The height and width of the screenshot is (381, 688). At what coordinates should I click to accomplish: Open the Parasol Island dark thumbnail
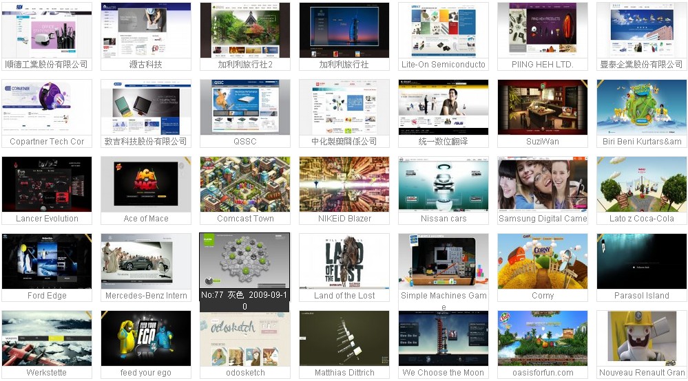coord(642,261)
